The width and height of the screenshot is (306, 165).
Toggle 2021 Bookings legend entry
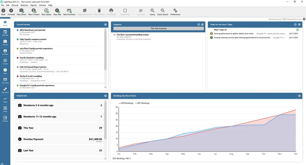pos(142,103)
